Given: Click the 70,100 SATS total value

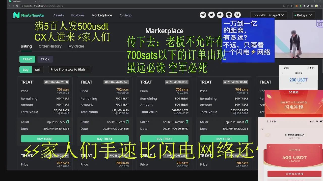Looking at the screenshot, I should 61,110.
